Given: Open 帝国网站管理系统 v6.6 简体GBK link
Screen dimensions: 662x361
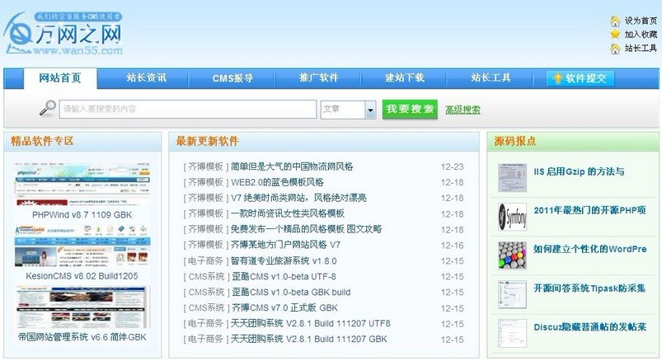Looking at the screenshot, I should [x=82, y=337].
